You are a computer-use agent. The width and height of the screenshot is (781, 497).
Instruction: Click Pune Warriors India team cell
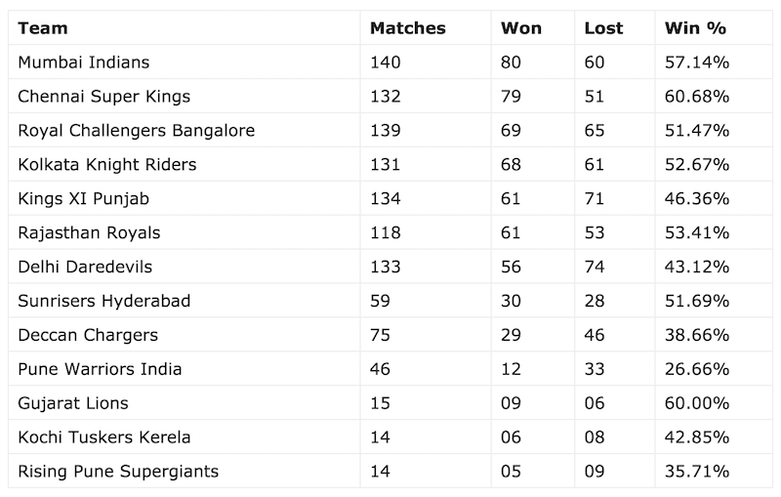pos(100,370)
